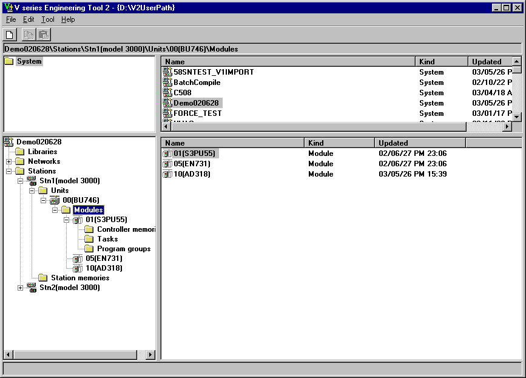The image size is (526, 378).
Task: Select the 00(BU746) unit icon in tree
Action: 55,200
